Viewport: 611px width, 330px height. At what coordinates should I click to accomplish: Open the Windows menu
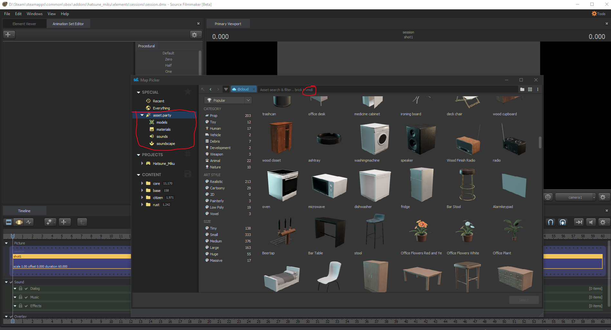[34, 14]
